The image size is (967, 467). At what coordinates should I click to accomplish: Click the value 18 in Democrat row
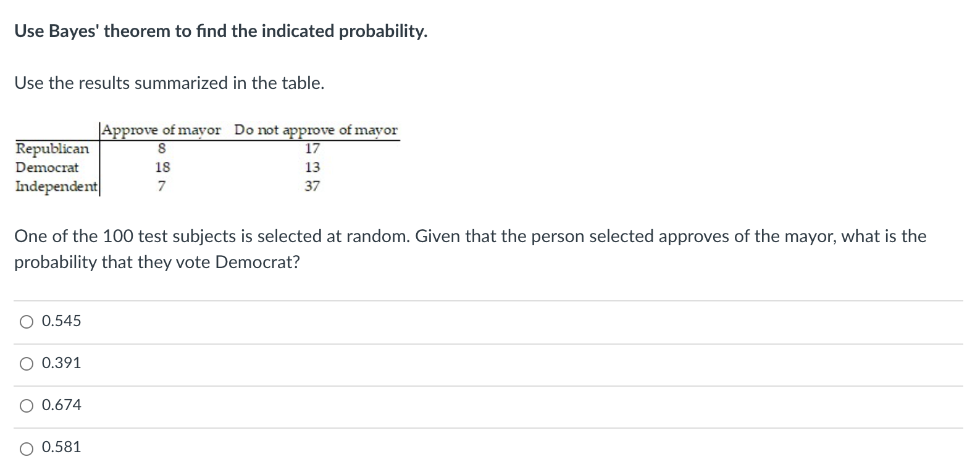point(163,167)
